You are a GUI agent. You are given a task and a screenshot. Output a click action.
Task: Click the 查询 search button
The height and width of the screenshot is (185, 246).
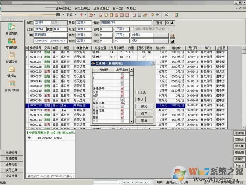(x=159, y=23)
